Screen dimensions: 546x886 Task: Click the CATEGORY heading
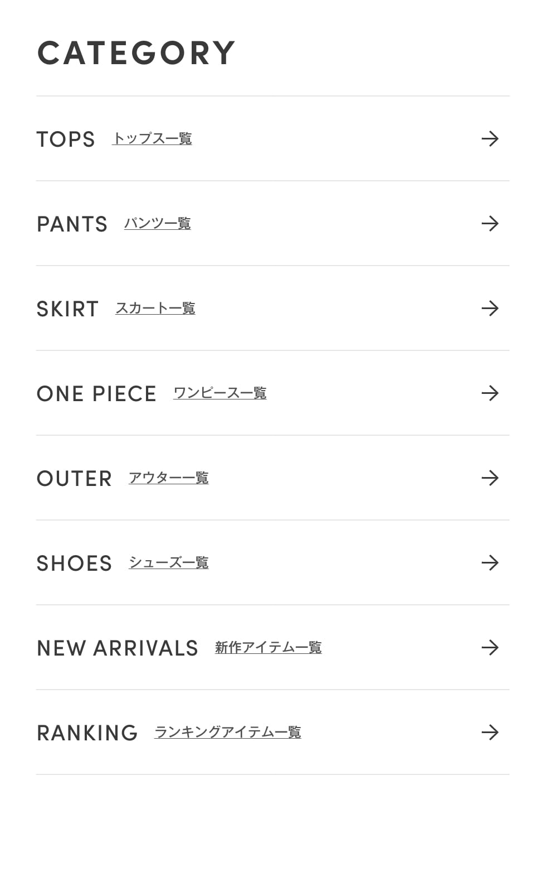[x=136, y=54]
